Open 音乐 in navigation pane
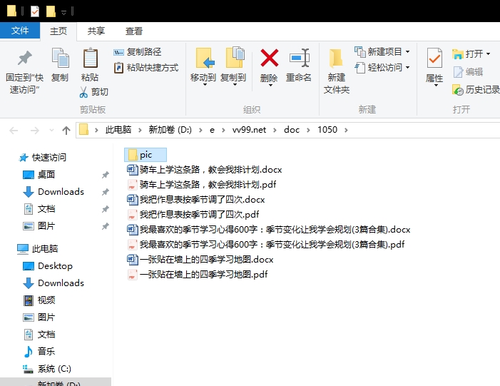Viewport: 500px width, 386px height. click(x=39, y=352)
